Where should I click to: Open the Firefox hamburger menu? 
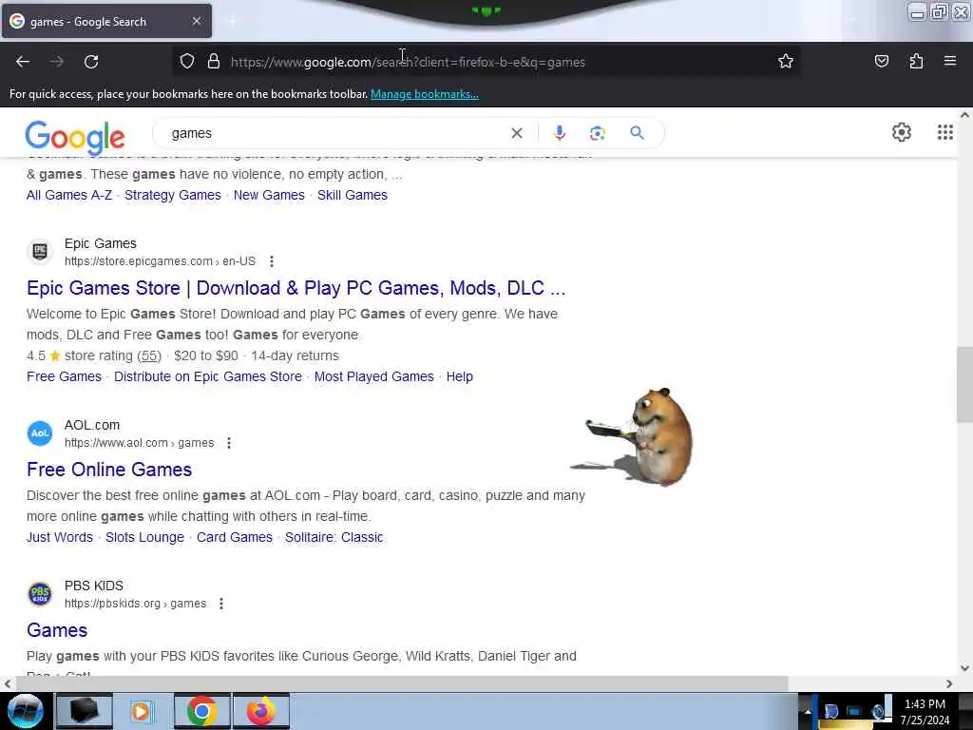[949, 62]
